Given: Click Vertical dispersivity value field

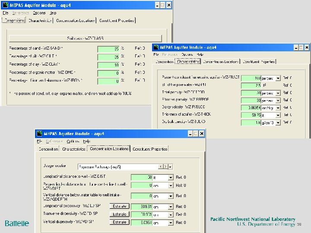Looking at the screenshot, I should pyautogui.click(x=142, y=223).
